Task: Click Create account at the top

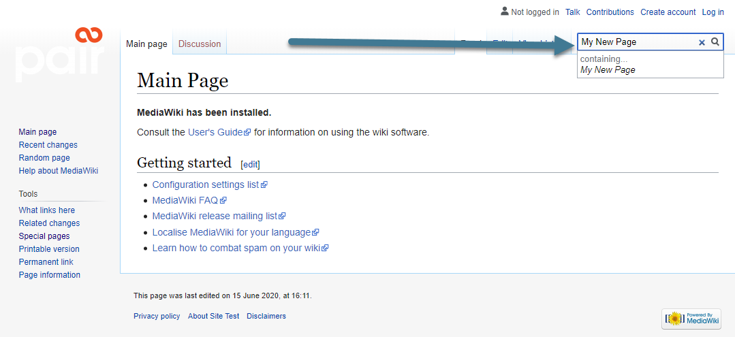Action: coord(668,12)
